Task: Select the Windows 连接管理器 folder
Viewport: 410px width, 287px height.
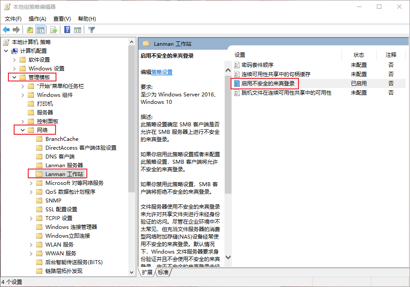Action: coord(71,227)
